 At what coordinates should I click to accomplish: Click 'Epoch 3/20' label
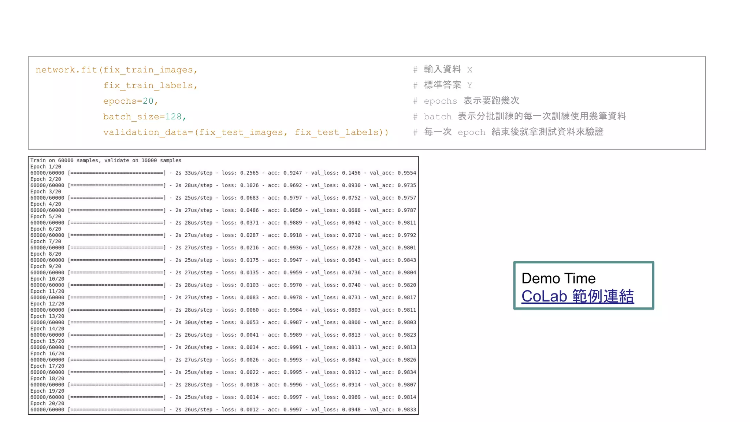[x=46, y=192]
